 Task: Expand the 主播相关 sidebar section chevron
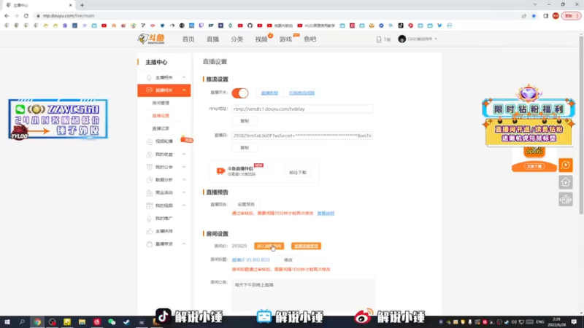tap(184, 77)
